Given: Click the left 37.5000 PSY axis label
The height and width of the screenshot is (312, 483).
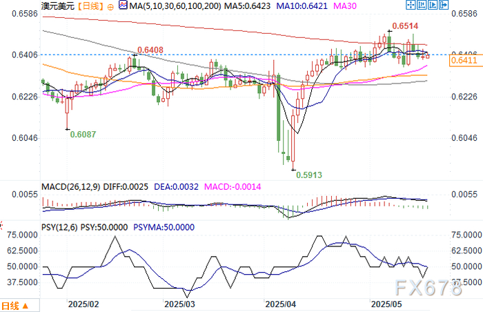Looking at the screenshot, I should tap(23, 282).
